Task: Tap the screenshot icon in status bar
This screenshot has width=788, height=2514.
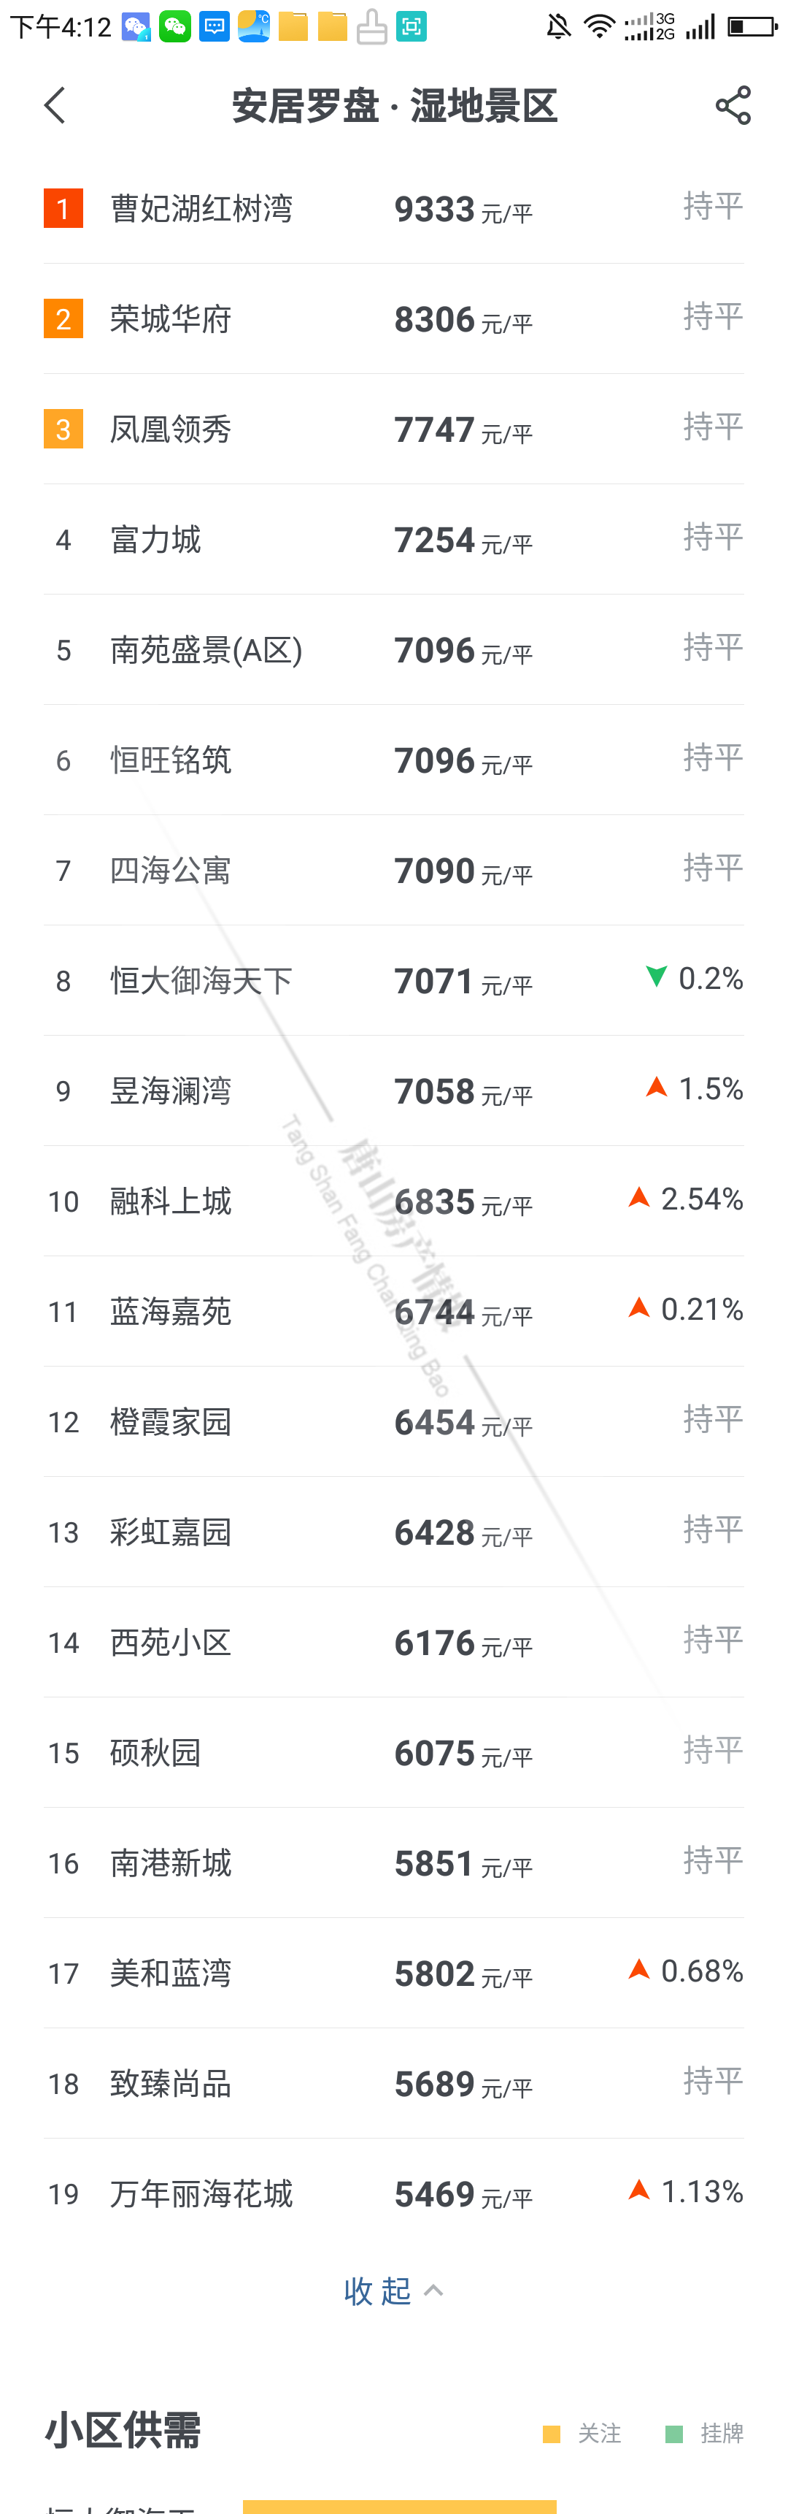Action: pos(412,26)
